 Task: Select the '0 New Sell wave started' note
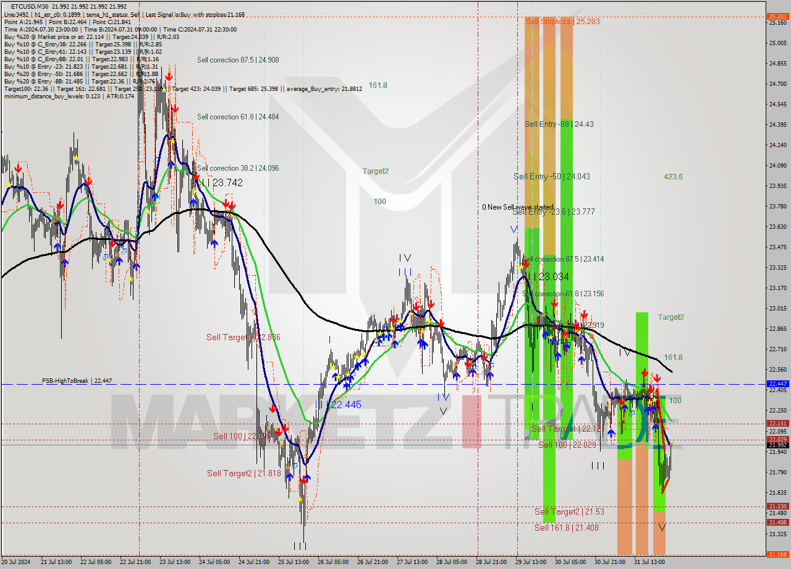coord(518,207)
